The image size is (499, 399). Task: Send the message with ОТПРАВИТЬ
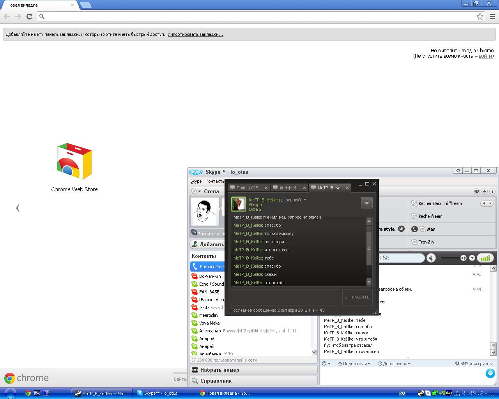pyautogui.click(x=357, y=297)
